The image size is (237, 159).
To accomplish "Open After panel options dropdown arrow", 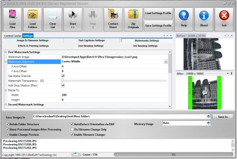I will pyautogui.click(x=228, y=73).
